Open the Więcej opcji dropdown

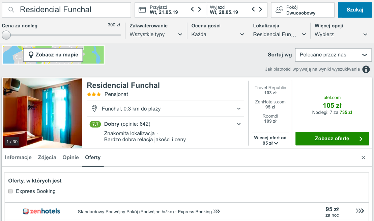pyautogui.click(x=341, y=34)
